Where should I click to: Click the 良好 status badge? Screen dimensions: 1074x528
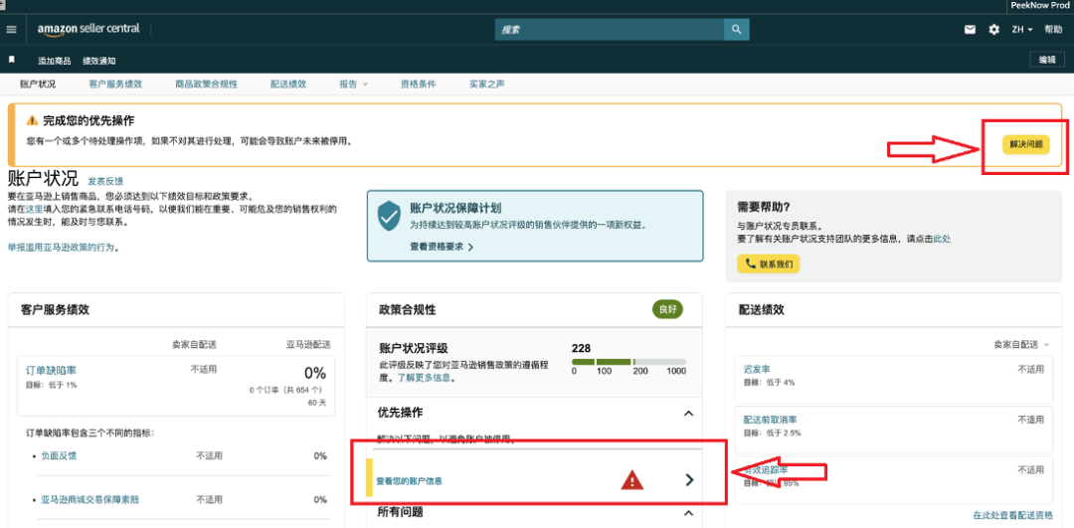click(667, 309)
